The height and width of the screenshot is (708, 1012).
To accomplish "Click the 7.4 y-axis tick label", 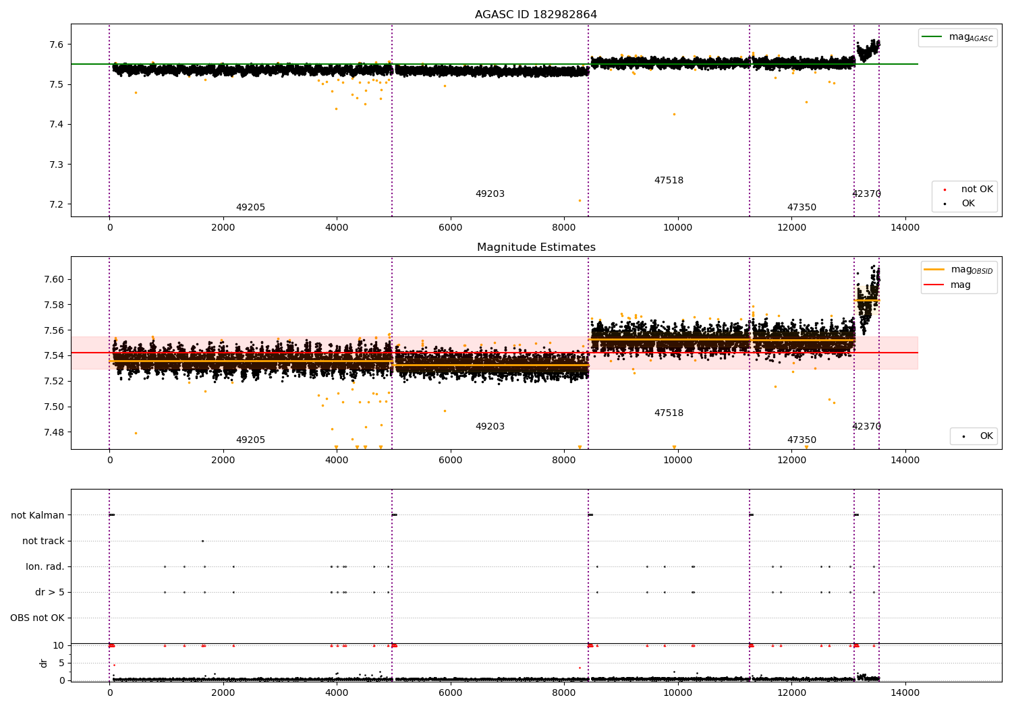I will [x=57, y=125].
